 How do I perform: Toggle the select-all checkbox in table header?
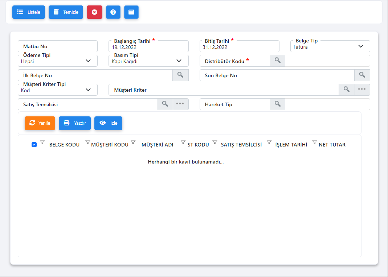point(34,145)
